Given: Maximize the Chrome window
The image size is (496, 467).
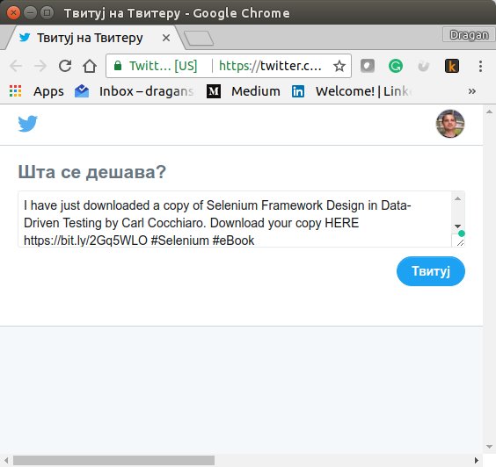Looking at the screenshot, I should (x=47, y=13).
